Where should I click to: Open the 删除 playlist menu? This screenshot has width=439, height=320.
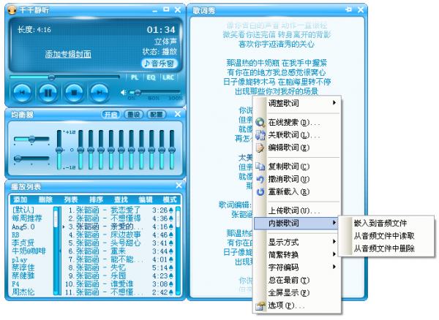[x=45, y=199]
